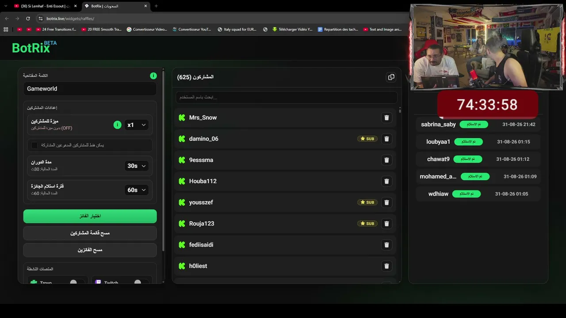Tick the invited-subscribers-only checkbox

34,145
